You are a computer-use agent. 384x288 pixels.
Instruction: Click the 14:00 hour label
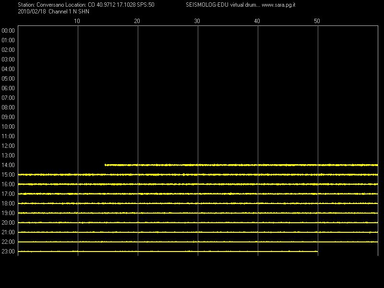(8, 165)
